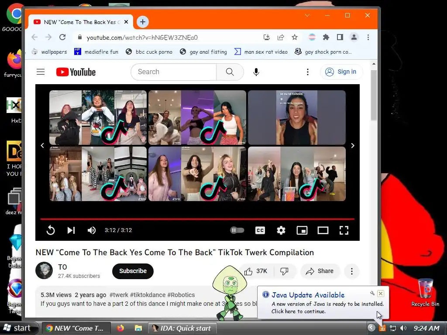
Task: Open the YouTube hamburger guide menu
Action: click(41, 72)
